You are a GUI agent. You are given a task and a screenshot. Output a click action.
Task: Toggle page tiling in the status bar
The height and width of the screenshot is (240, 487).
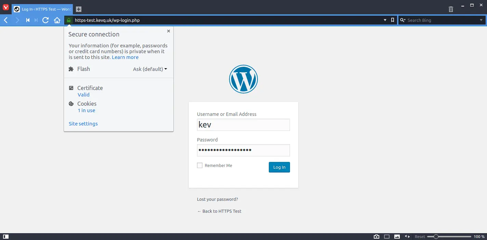click(x=387, y=236)
